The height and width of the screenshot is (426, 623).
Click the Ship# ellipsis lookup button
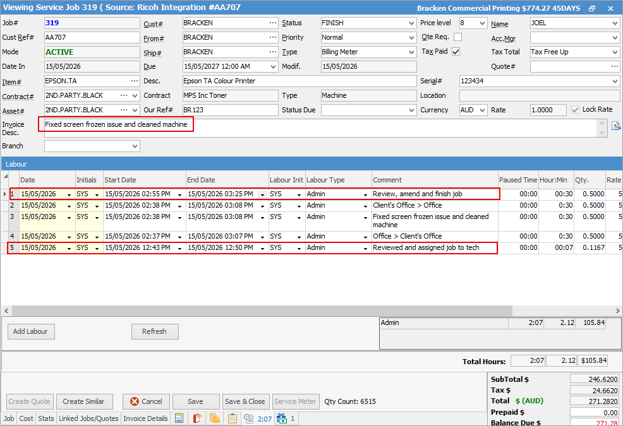[x=272, y=52]
